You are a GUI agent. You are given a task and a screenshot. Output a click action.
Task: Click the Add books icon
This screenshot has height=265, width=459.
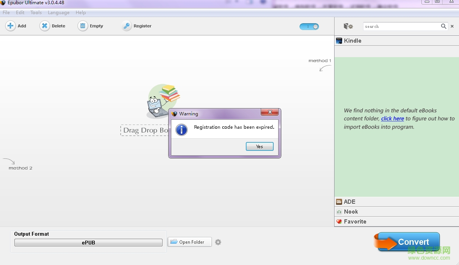click(x=11, y=26)
